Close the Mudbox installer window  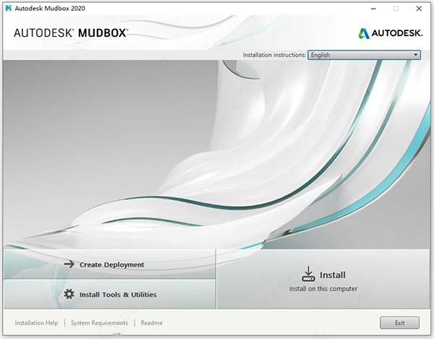click(419, 9)
